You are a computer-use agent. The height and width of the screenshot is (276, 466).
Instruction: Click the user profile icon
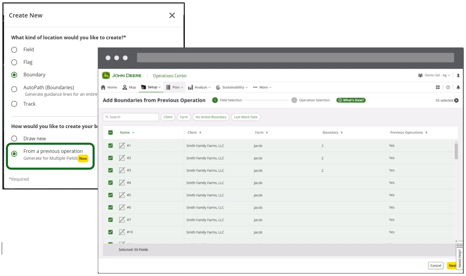click(458, 75)
